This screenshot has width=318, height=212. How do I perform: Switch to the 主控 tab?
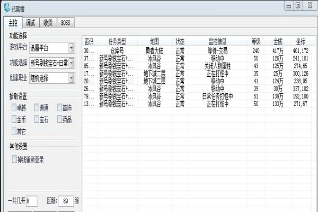coord(13,23)
